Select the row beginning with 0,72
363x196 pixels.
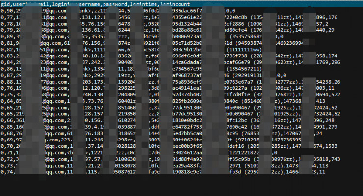(170, 159)
